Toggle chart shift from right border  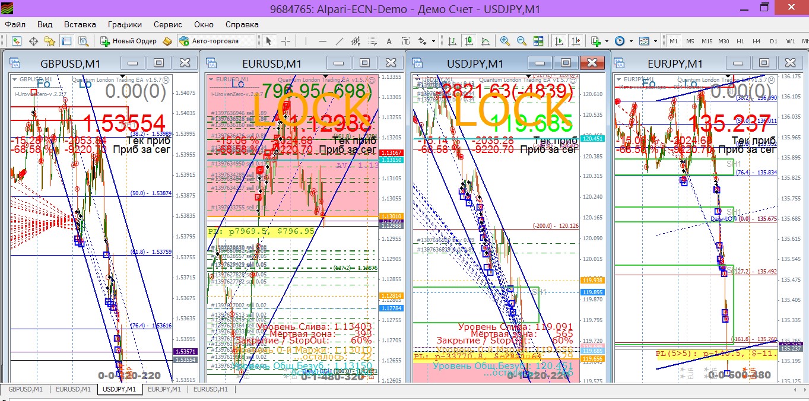(575, 41)
